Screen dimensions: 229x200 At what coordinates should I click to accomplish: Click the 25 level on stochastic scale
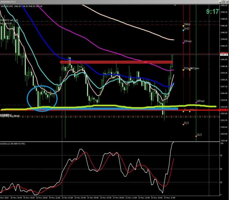pyautogui.click(x=221, y=182)
